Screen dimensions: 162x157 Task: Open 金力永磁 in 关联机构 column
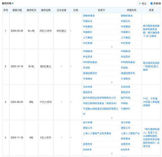coord(125,122)
